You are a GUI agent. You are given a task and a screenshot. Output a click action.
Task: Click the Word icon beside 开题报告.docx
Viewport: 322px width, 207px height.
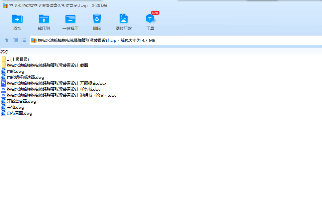click(x=4, y=83)
